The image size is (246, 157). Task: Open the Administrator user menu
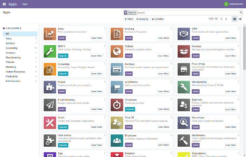point(233,4)
